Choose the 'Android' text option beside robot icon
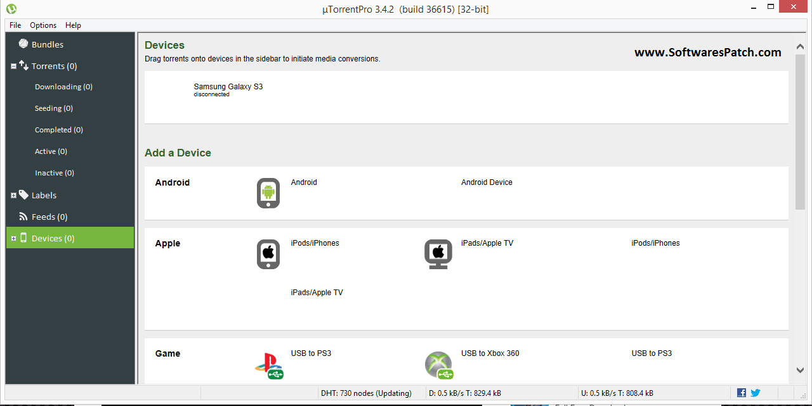Viewport: 812px width, 406px height. tap(304, 182)
